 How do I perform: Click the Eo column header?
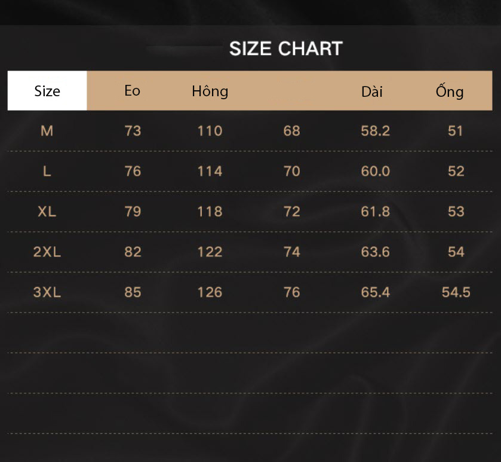(133, 91)
